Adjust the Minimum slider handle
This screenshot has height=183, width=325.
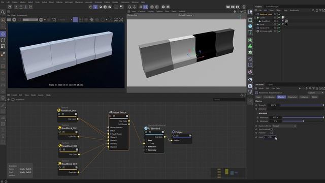(x=303, y=121)
